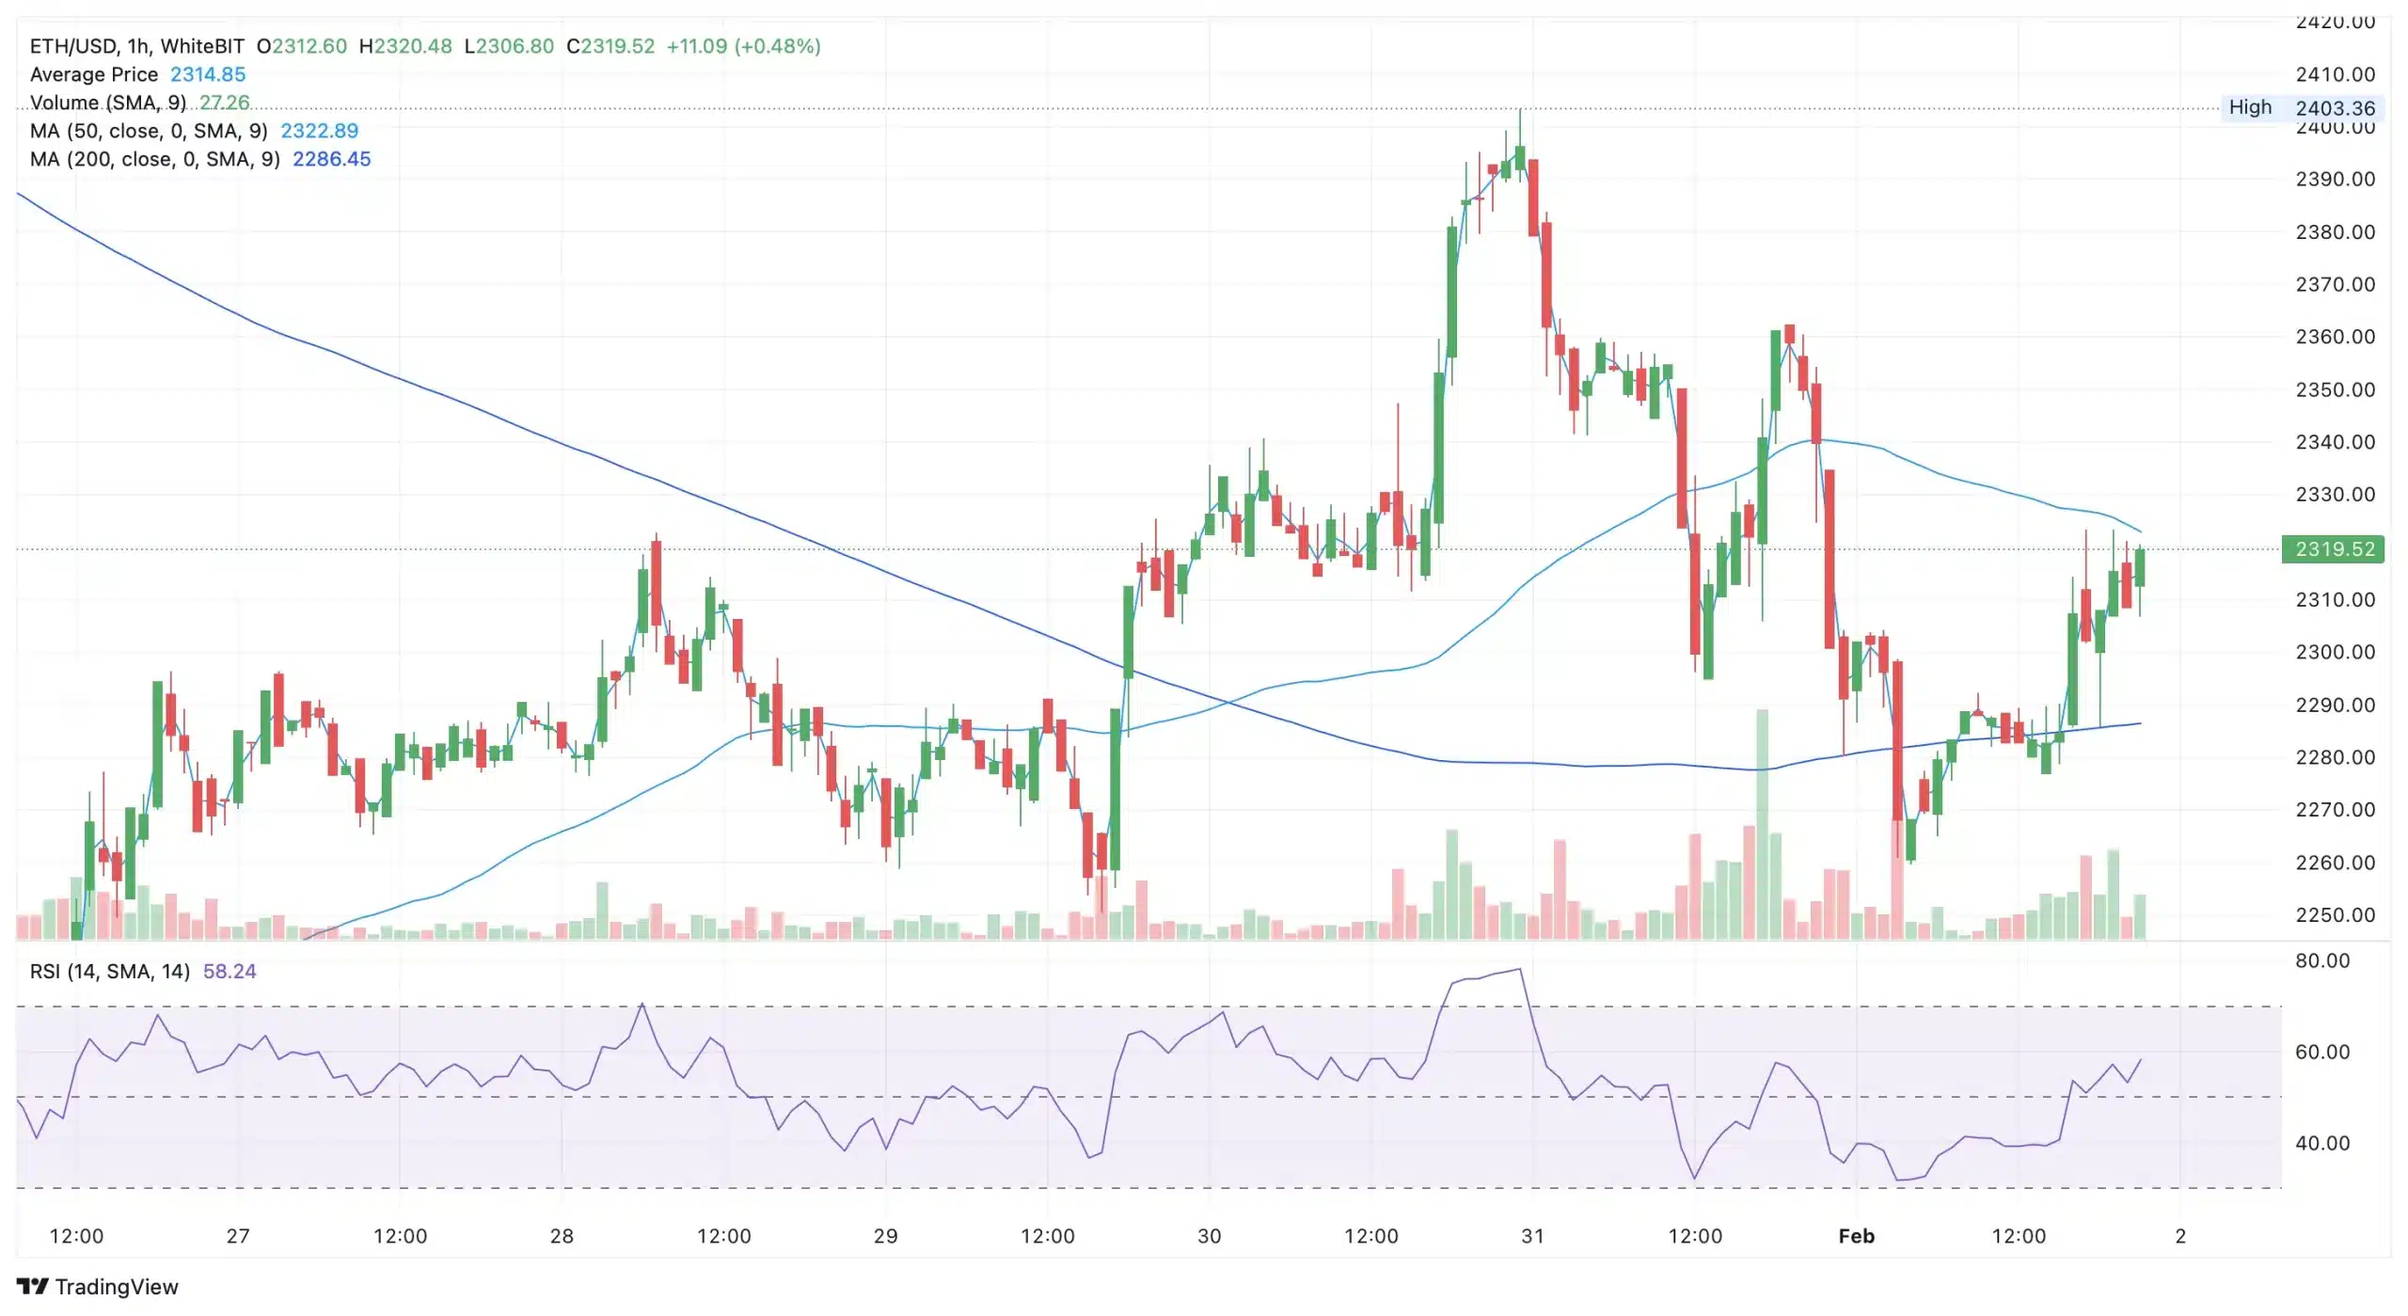Click the 60.00 RSI axis label
The height and width of the screenshot is (1316, 2408).
pyautogui.click(x=2322, y=1052)
